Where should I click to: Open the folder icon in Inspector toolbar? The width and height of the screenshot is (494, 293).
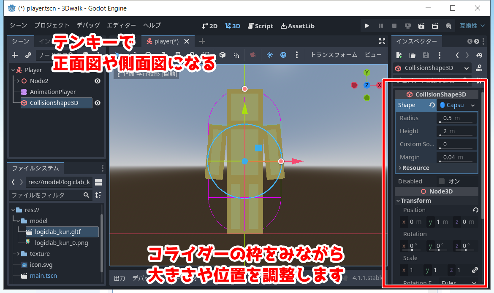412,55
